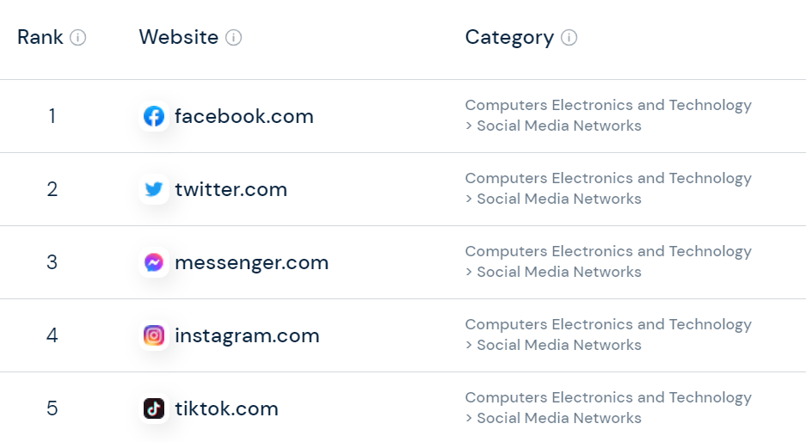Click the Facebook logo icon

(154, 116)
